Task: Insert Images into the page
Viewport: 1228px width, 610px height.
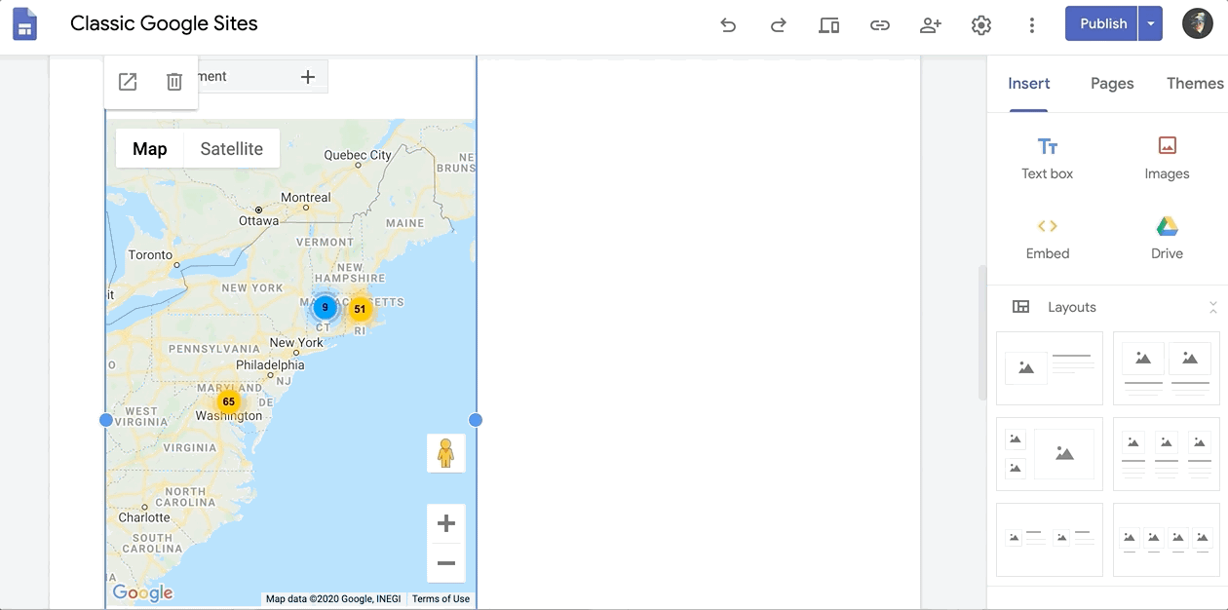Action: [x=1167, y=158]
